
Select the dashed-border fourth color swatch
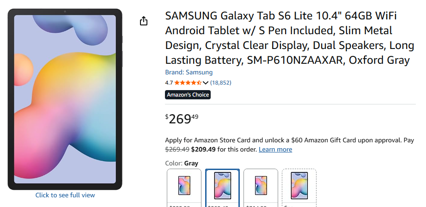pos(299,186)
